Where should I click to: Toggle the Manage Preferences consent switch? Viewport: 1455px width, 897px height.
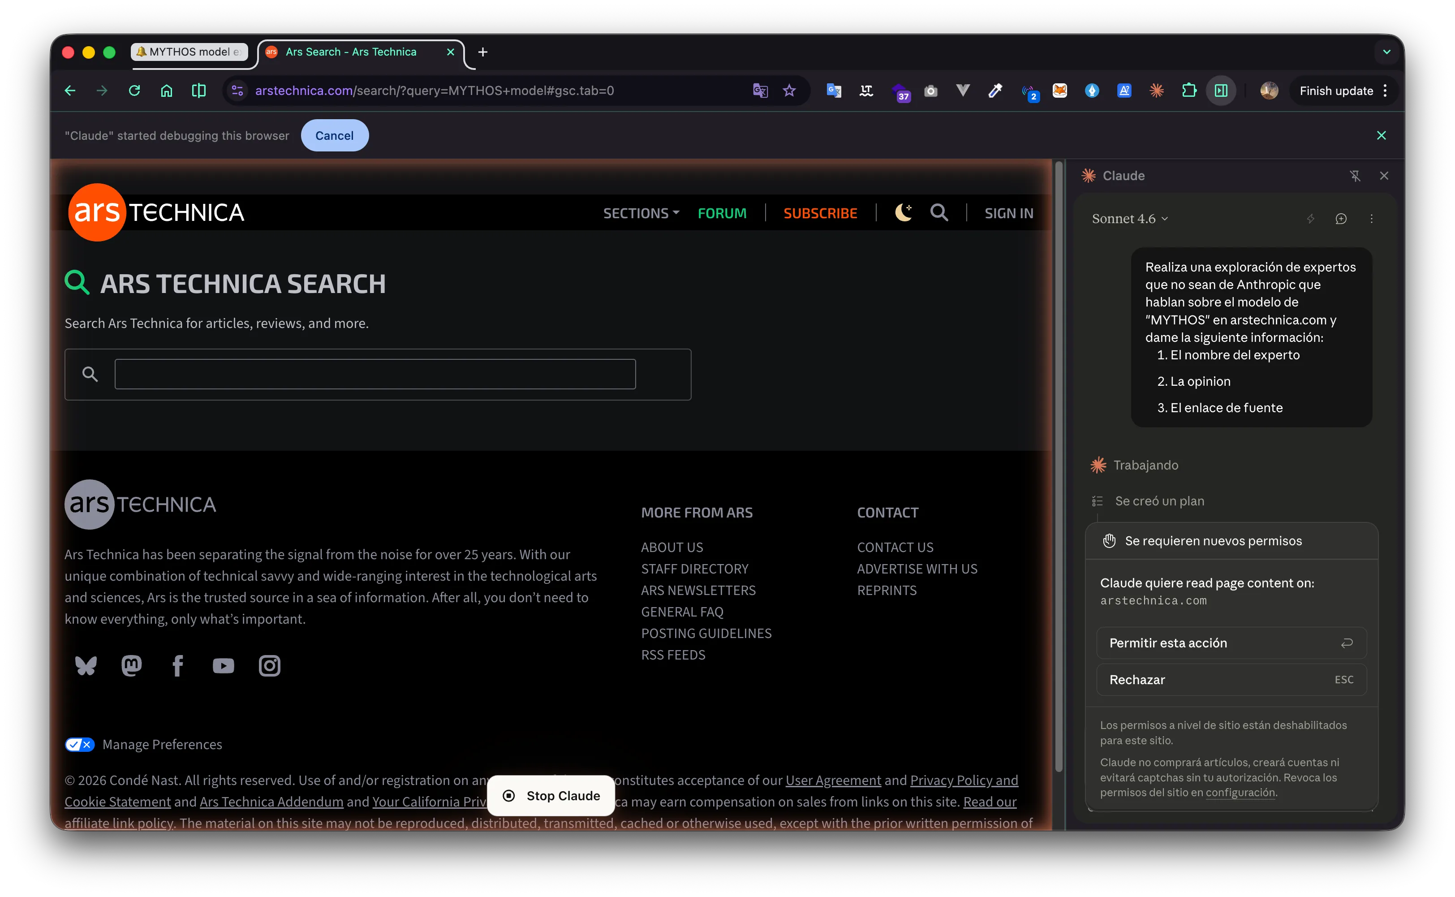79,744
